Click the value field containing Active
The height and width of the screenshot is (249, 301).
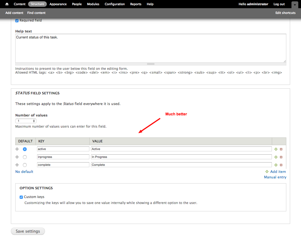pyautogui.click(x=181, y=149)
